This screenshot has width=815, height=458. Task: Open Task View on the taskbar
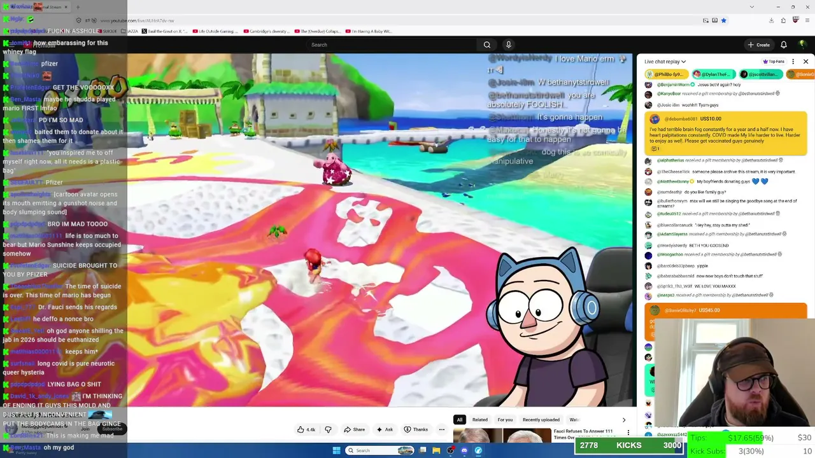click(422, 450)
